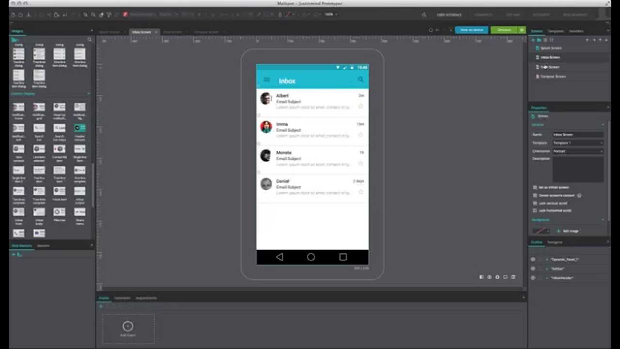Select USER INTERFACE mode in top bar
The width and height of the screenshot is (620, 349).
click(x=449, y=15)
